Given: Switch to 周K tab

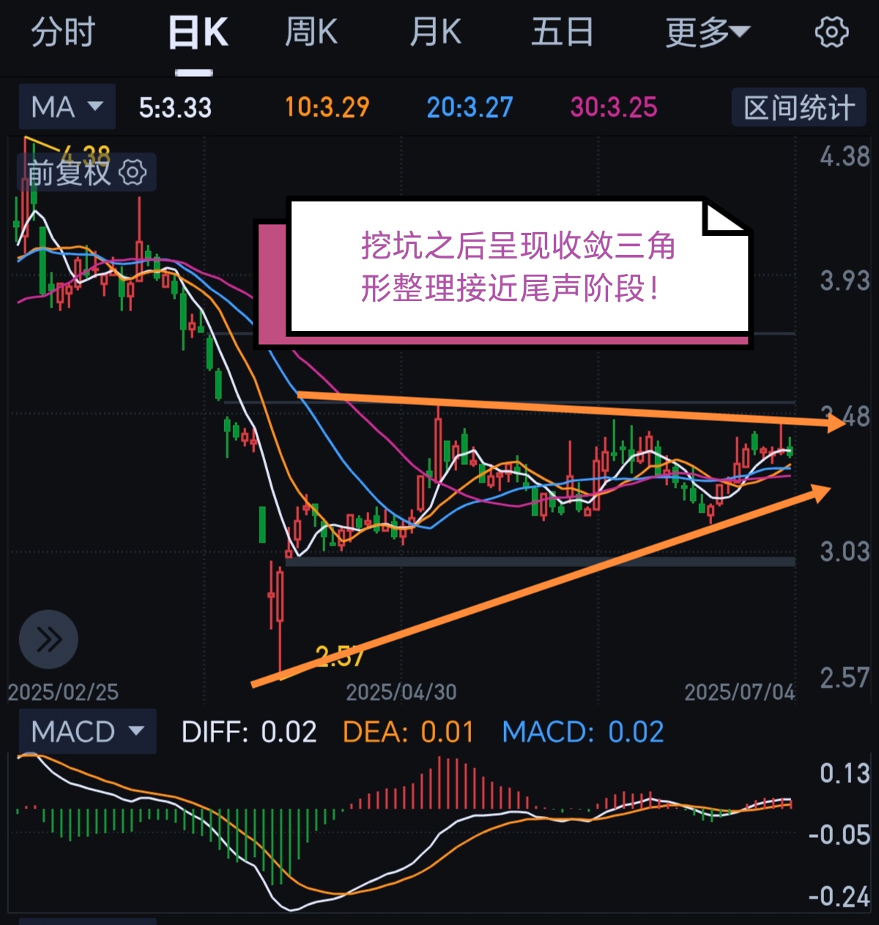Looking at the screenshot, I should pyautogui.click(x=311, y=33).
